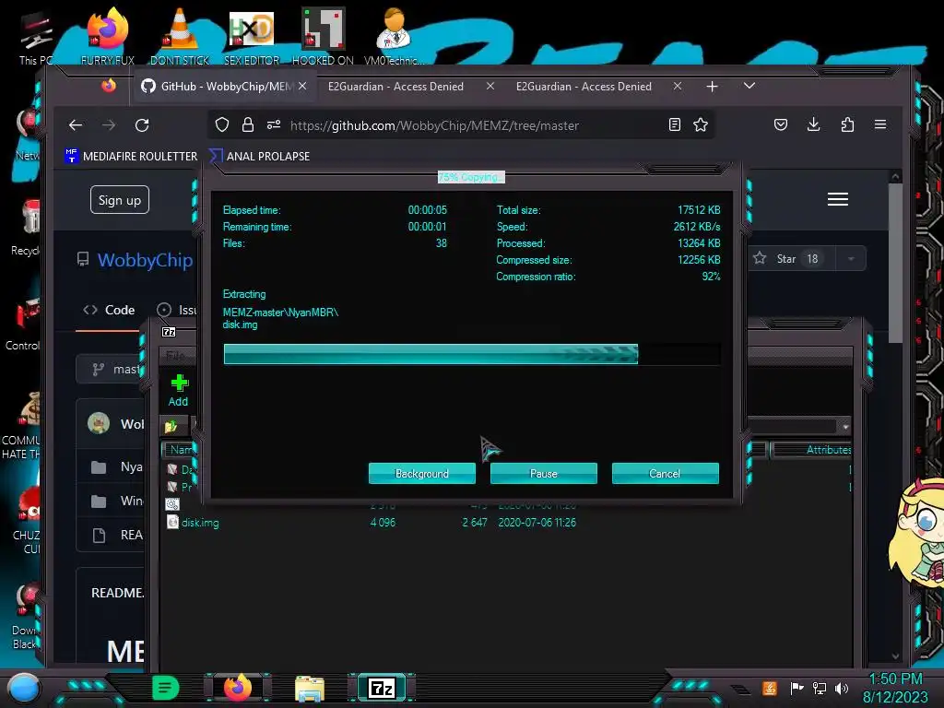Click the 7-Zip taskbar button
This screenshot has height=708, width=944.
[382, 688]
